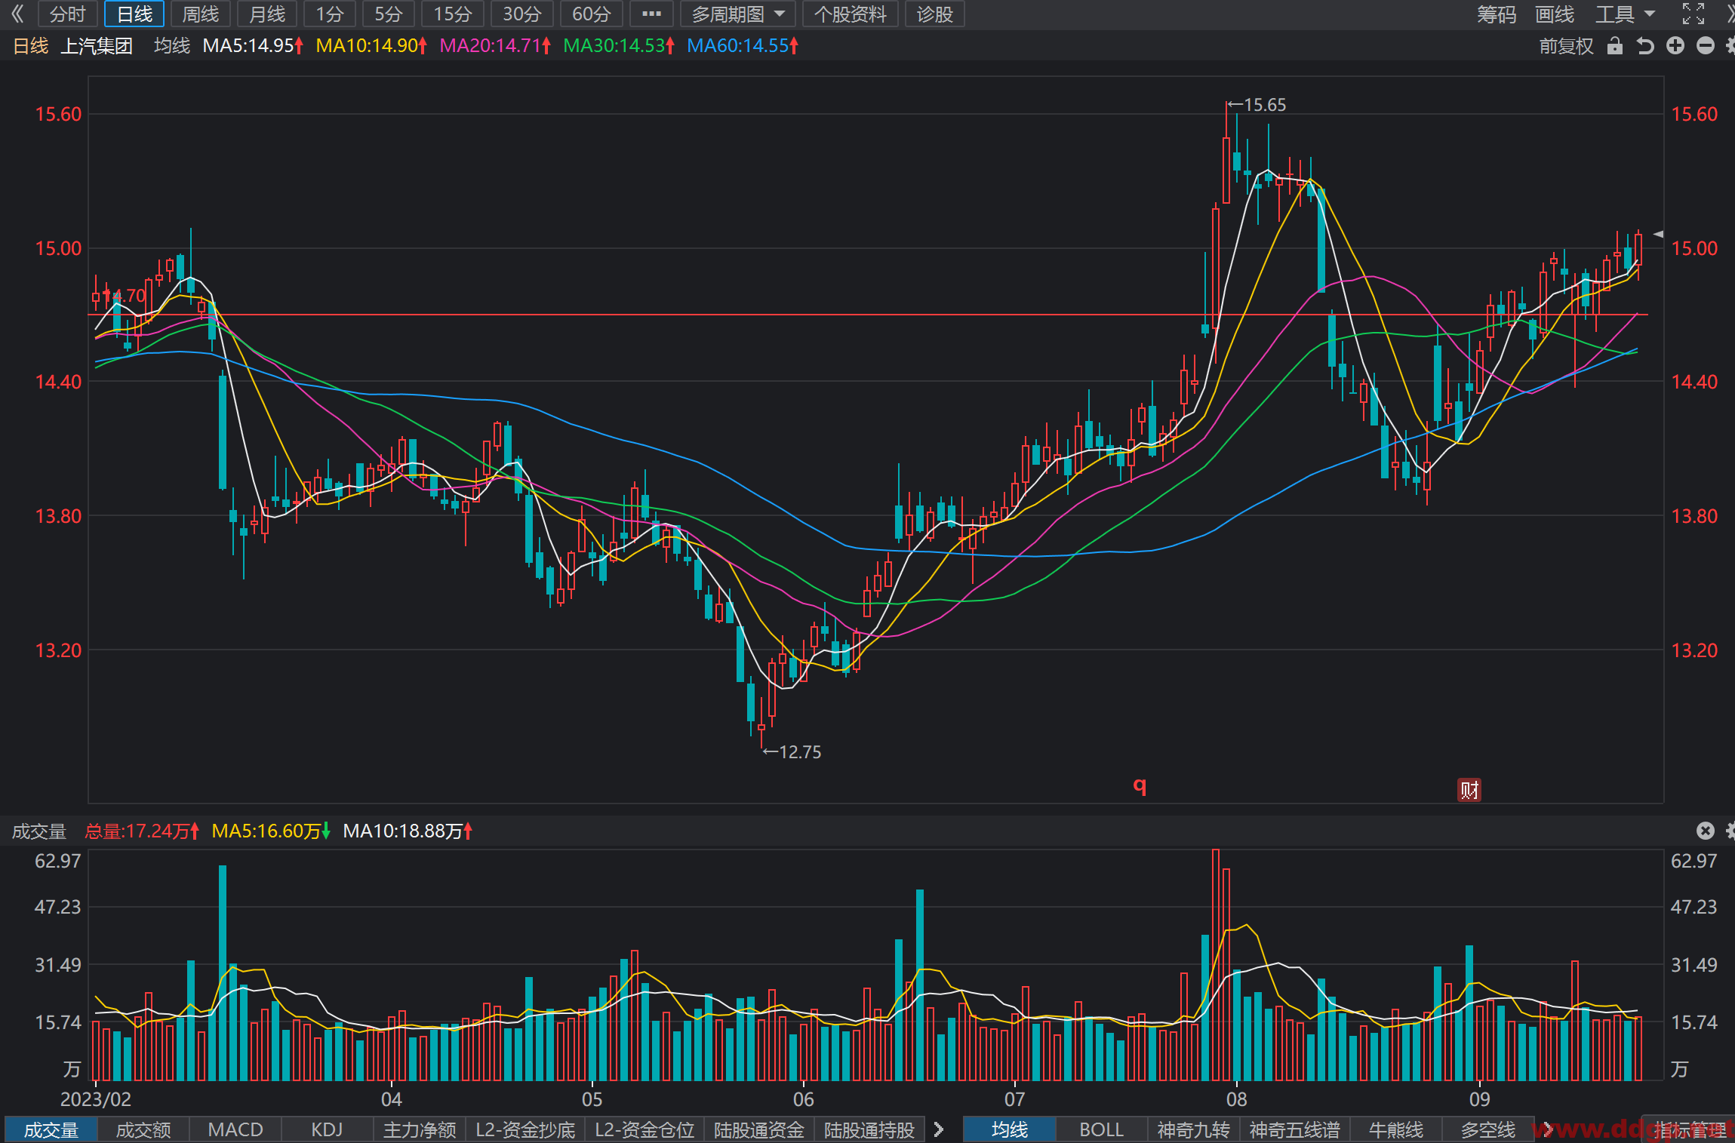The image size is (1735, 1143).
Task: Zoom in with the plus circle icon
Action: (1675, 46)
